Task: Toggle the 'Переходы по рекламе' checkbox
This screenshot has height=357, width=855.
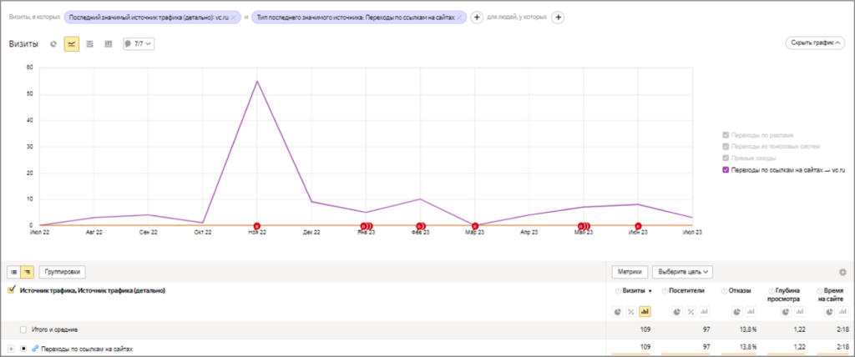Action: [725, 134]
